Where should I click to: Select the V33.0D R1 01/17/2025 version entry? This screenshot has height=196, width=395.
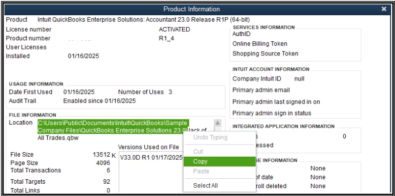click(x=151, y=158)
